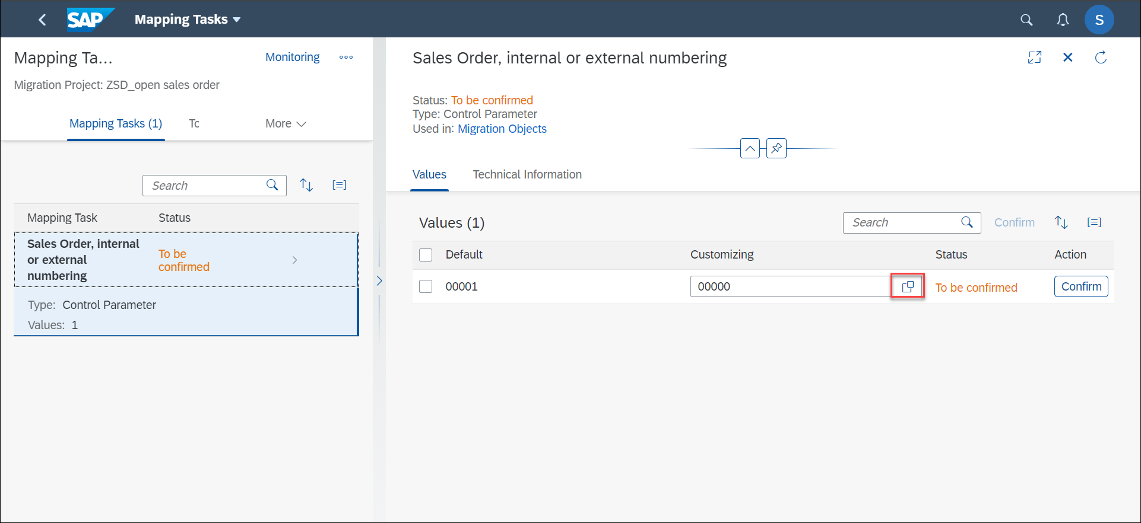Viewport: 1141px width, 523px height.
Task: Toggle the select-all checkbox beside Default
Action: (x=426, y=255)
